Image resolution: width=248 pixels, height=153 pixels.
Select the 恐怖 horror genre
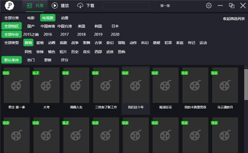(x=122, y=52)
